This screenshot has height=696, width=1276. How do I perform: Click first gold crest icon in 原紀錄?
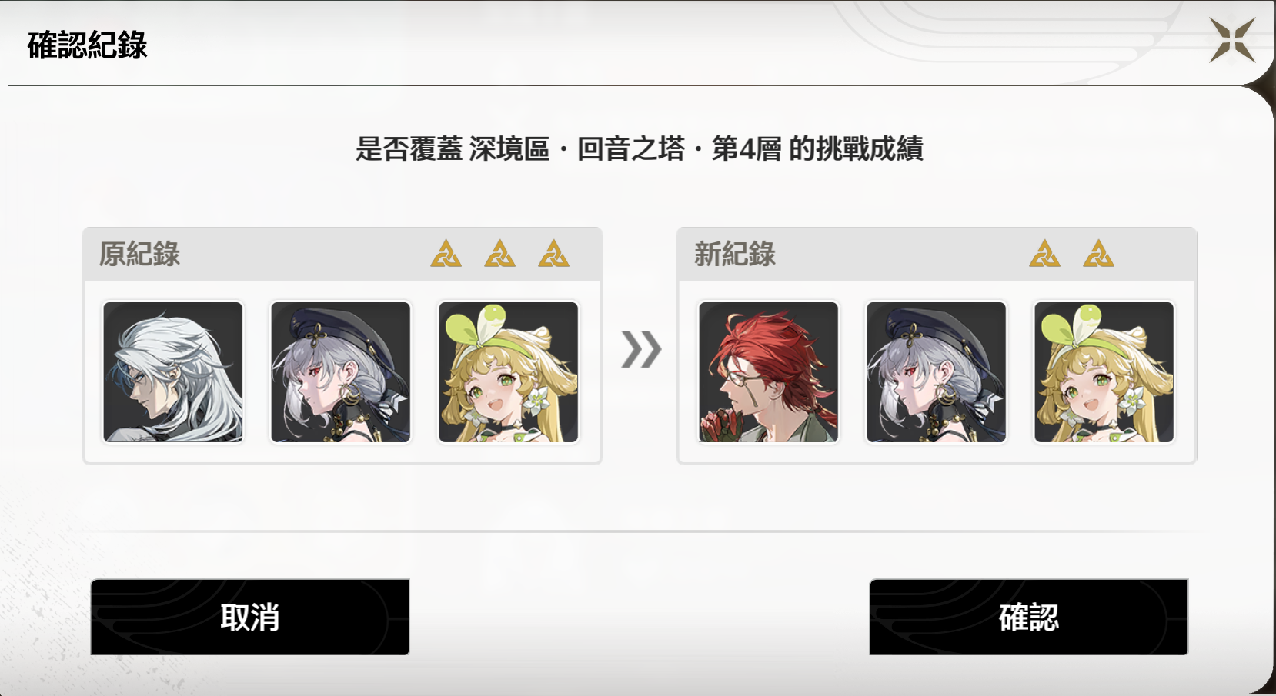(446, 254)
